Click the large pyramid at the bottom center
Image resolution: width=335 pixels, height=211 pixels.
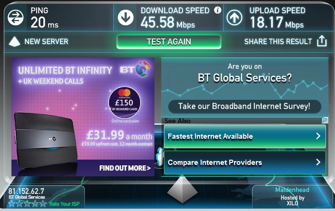182,189
